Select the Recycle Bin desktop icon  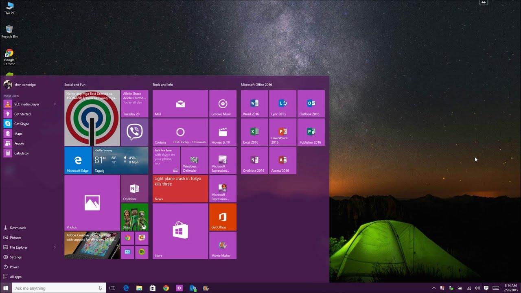click(9, 32)
